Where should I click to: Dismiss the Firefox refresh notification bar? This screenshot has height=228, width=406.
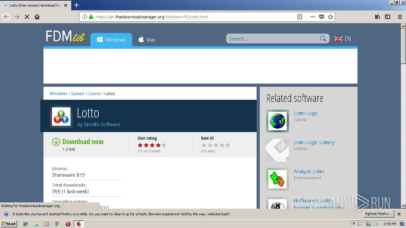tap(399, 214)
